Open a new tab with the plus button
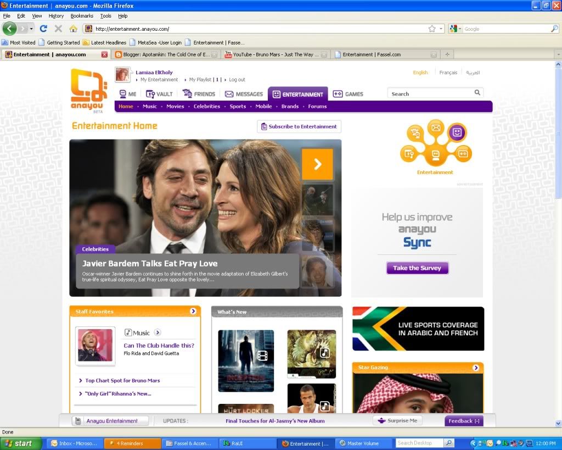 (x=447, y=54)
